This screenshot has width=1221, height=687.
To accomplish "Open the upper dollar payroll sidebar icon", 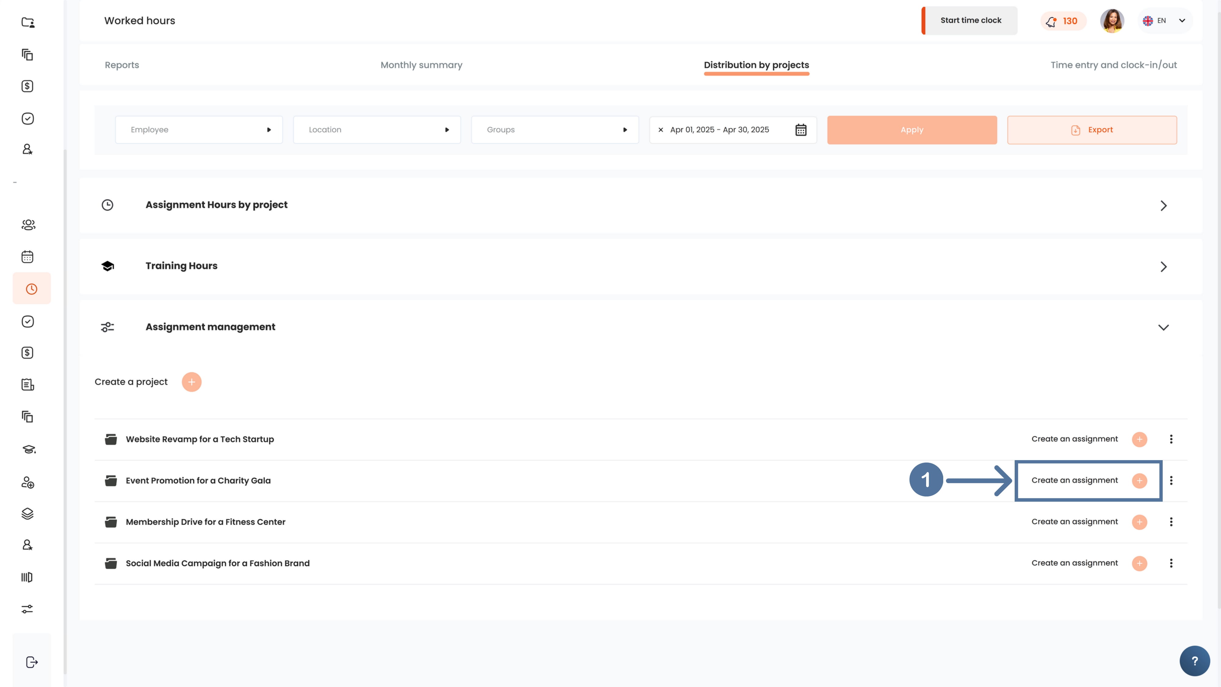I will [x=27, y=86].
